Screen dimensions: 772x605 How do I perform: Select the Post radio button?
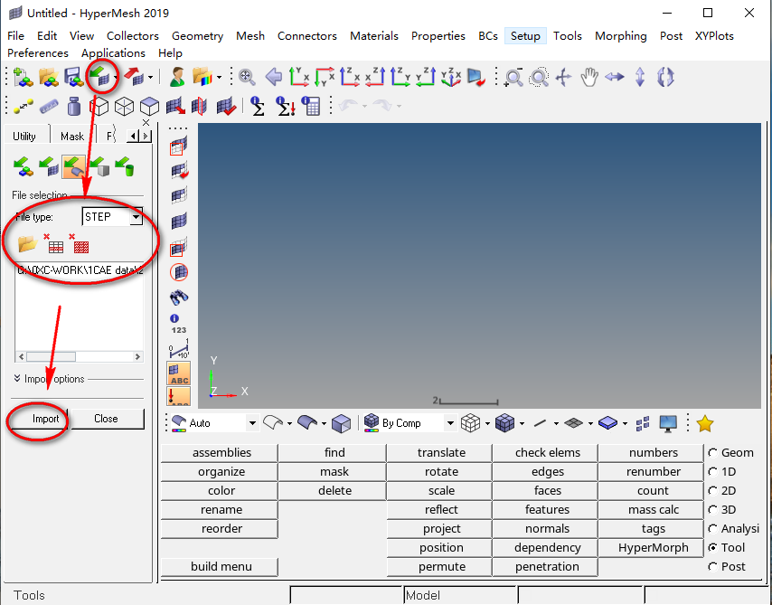coord(713,566)
